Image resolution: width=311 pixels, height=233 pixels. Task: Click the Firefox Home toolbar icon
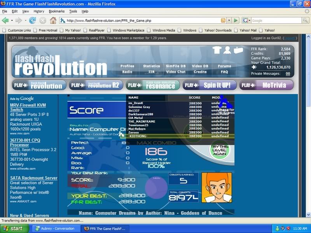(53, 20)
